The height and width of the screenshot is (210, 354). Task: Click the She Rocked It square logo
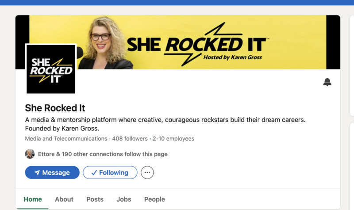(x=51, y=69)
